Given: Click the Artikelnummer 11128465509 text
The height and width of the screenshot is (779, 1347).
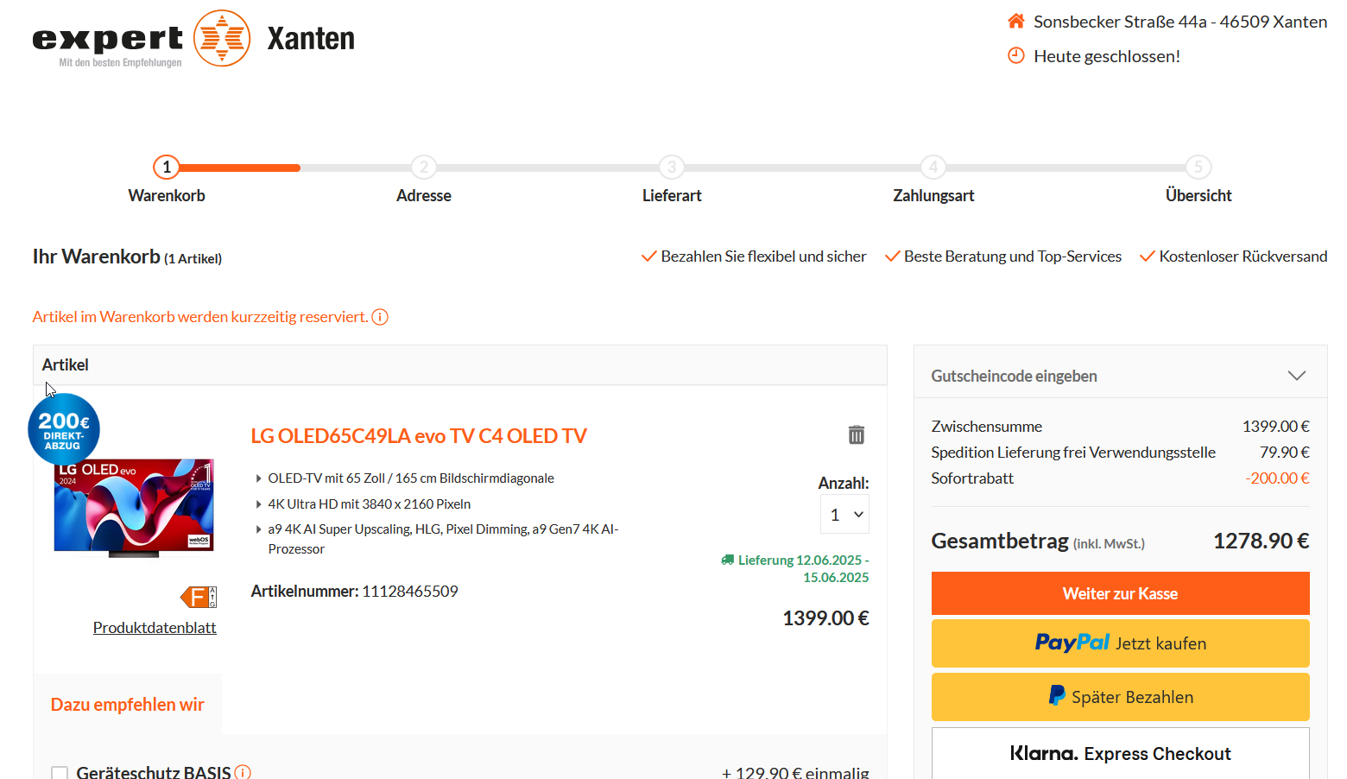Looking at the screenshot, I should (354, 592).
